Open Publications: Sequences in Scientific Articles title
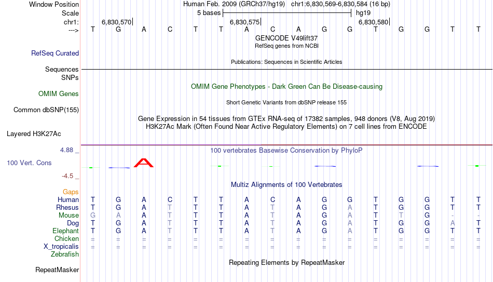Screen dimensions: 493x282 (x=286, y=62)
